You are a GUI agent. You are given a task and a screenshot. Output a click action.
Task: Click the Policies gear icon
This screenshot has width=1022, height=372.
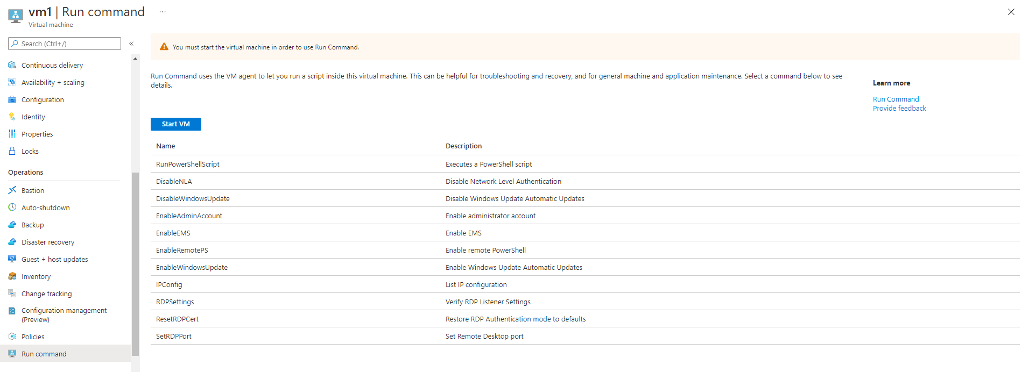point(12,337)
